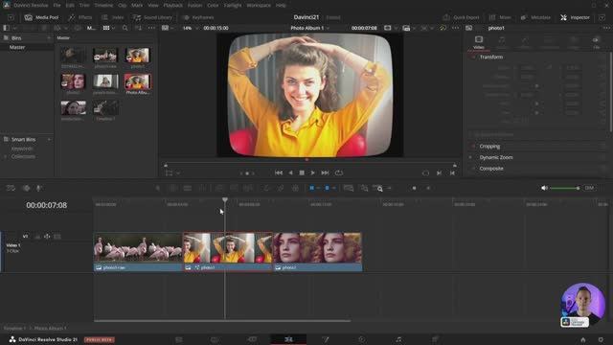Open the Help menu
613x345 pixels.
[281, 6]
